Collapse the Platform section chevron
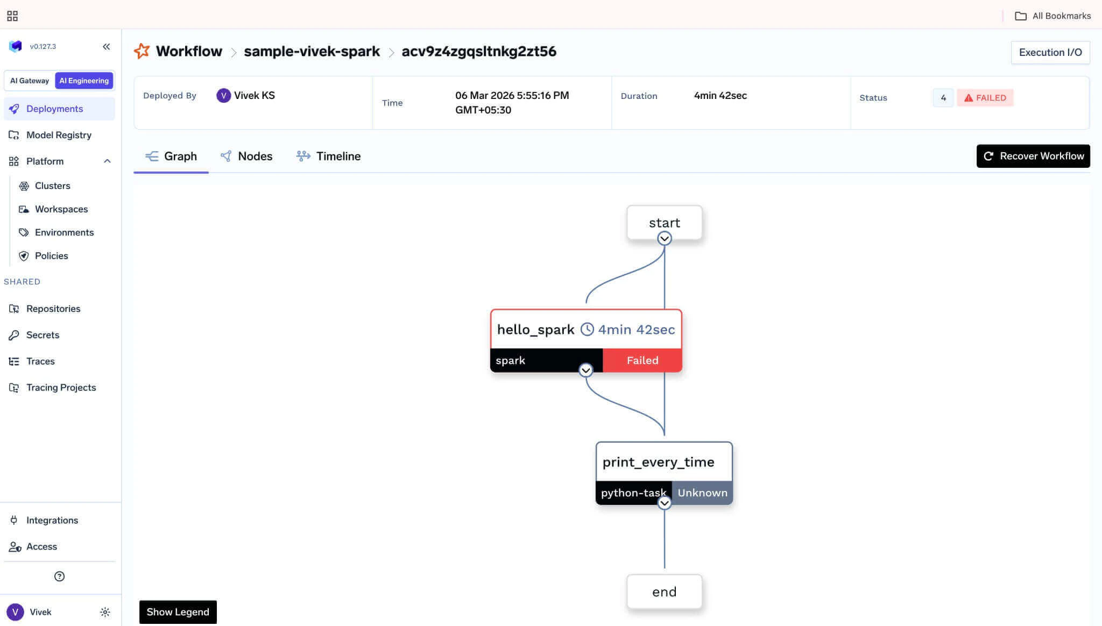 [107, 161]
